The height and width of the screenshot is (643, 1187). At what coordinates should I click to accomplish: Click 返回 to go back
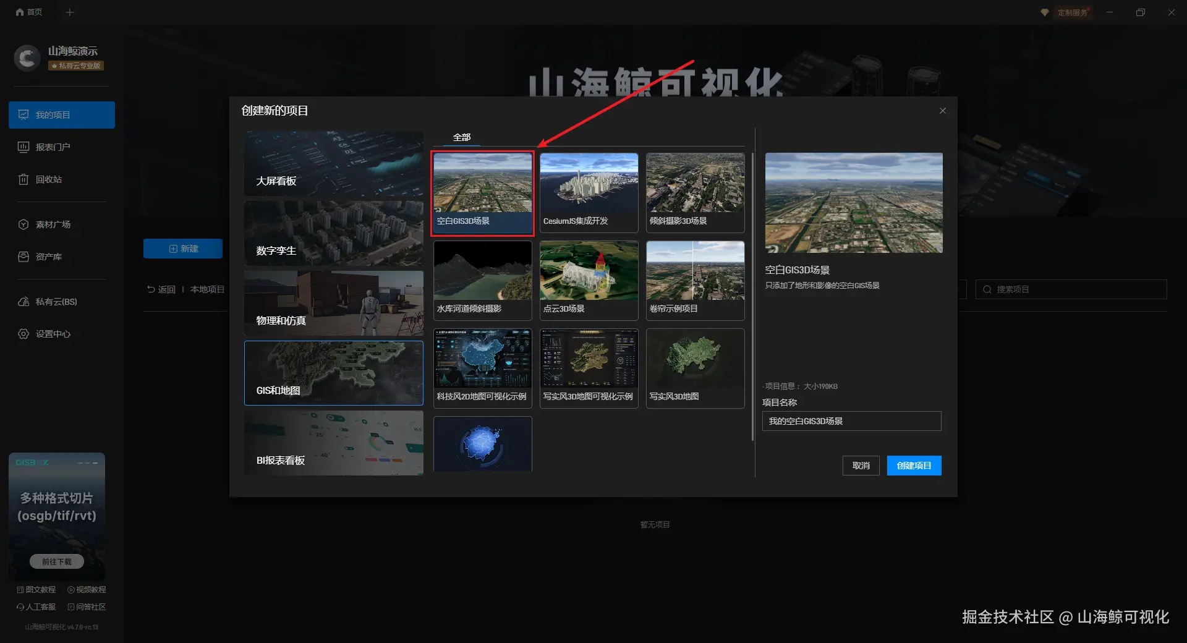[x=161, y=289]
